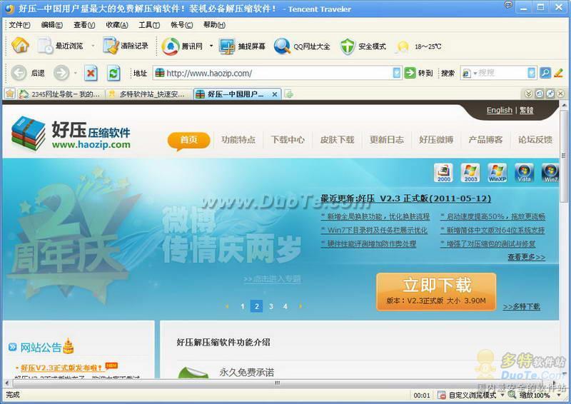The width and height of the screenshot is (571, 404).
Task: Select Win7 system icon
Action: 550,172
